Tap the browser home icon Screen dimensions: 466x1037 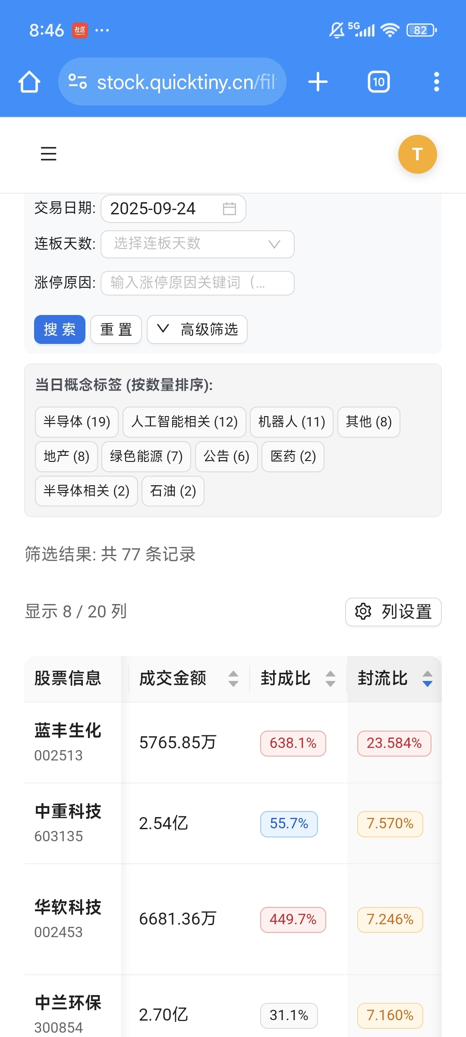(x=29, y=82)
